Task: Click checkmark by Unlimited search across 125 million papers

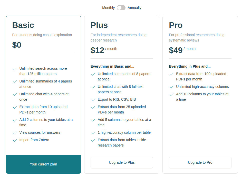Action: coord(15,69)
